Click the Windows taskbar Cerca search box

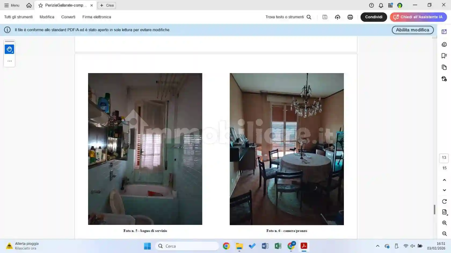(x=187, y=246)
